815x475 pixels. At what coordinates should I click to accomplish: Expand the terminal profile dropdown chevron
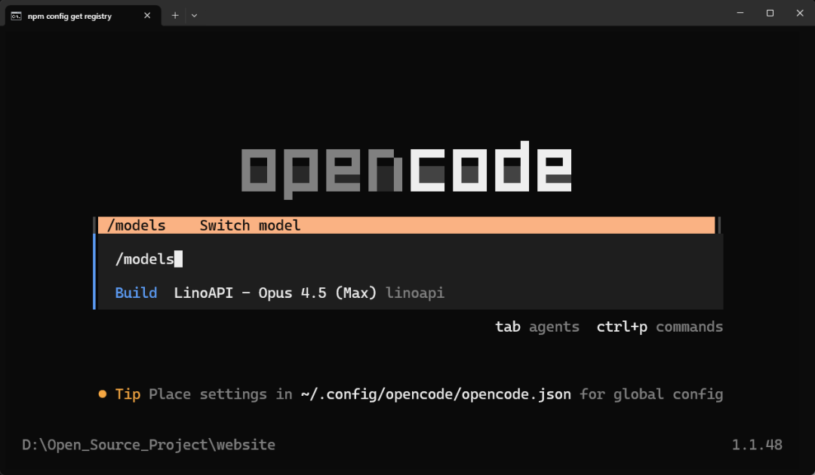(x=194, y=16)
